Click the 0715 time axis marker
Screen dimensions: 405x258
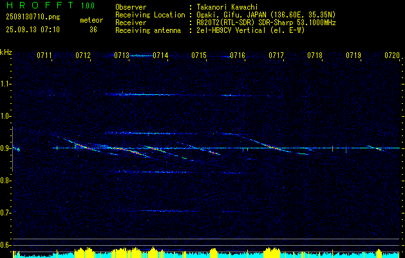pos(199,55)
